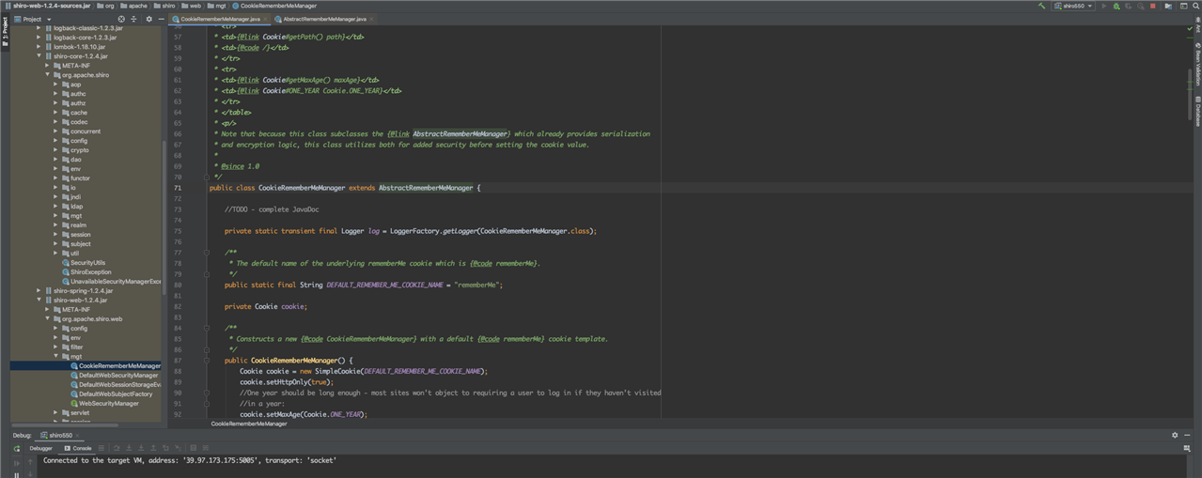Select the filter package
Screen dimensions: 1202x478
click(77, 347)
